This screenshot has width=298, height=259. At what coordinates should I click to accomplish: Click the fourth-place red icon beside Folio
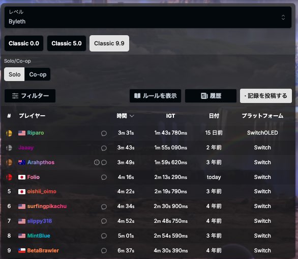pos(9,177)
